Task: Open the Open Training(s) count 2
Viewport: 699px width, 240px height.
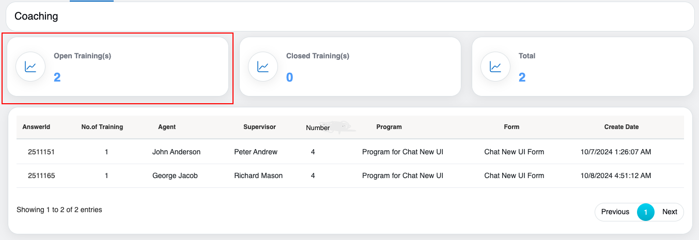Action: pyautogui.click(x=57, y=77)
